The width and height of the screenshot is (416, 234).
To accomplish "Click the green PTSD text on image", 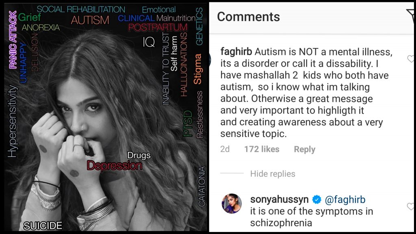I will tap(187, 123).
